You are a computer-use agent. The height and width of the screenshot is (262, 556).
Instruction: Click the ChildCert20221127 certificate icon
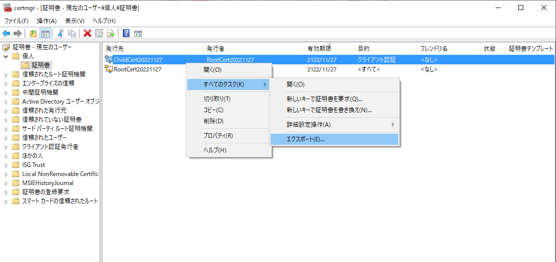coord(109,59)
